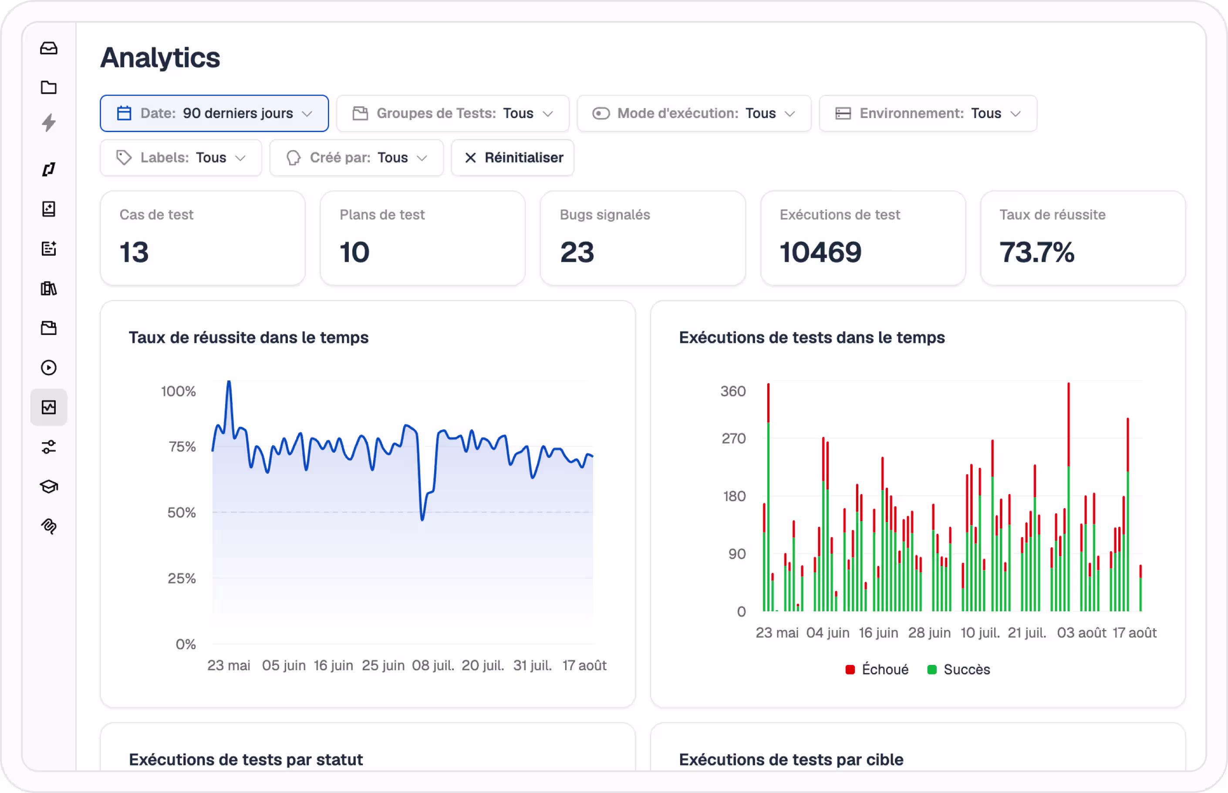Click the calendar icon in Date filter

pyautogui.click(x=124, y=113)
